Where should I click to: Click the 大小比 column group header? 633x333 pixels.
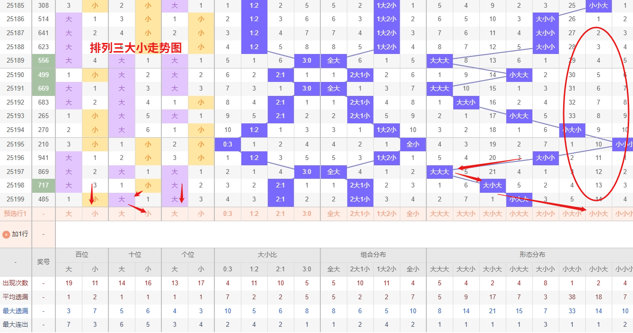point(267,255)
